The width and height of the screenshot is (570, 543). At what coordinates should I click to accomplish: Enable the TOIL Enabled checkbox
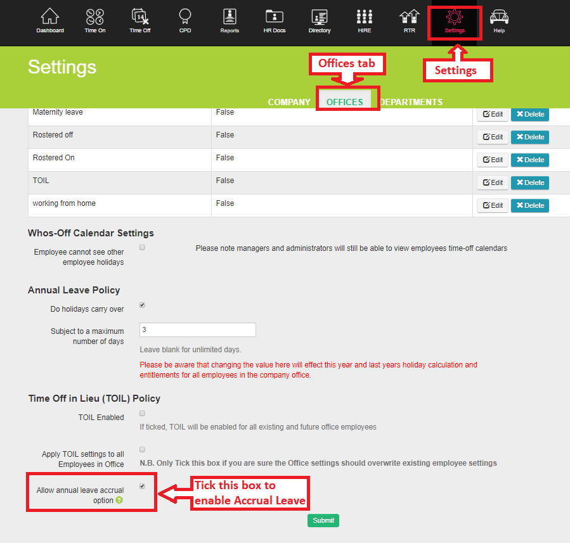(142, 414)
